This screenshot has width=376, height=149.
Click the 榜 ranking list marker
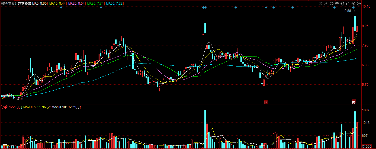click(353, 102)
